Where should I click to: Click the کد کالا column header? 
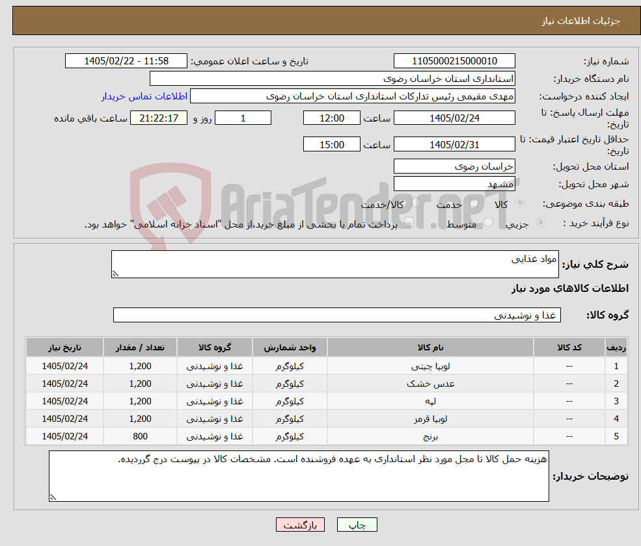[x=569, y=348]
